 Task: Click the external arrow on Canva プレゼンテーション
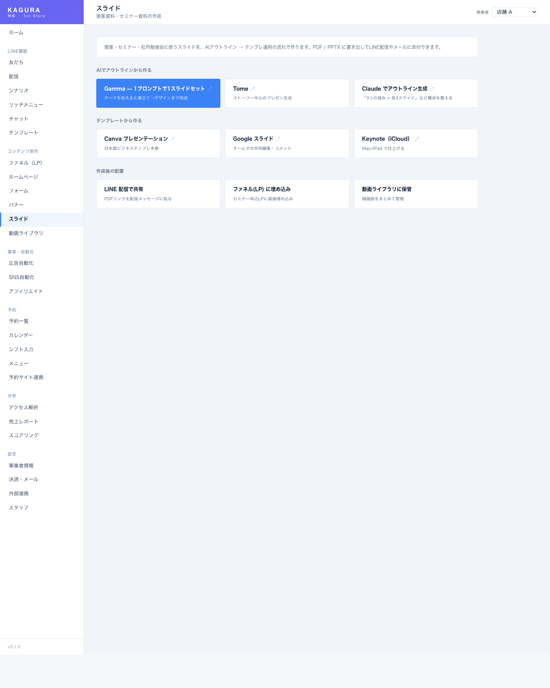(x=172, y=139)
